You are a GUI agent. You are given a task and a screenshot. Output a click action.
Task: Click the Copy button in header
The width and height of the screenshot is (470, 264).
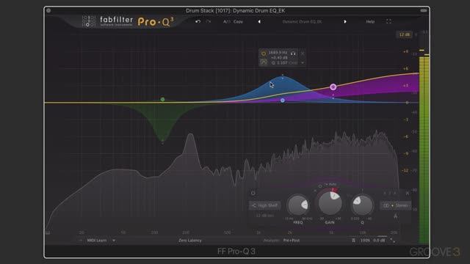coord(238,21)
